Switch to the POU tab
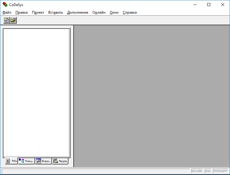Viewport: 230px width, 175px height. (x=11, y=161)
